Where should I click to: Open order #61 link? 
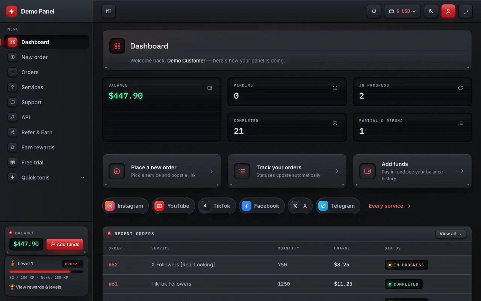click(113, 284)
